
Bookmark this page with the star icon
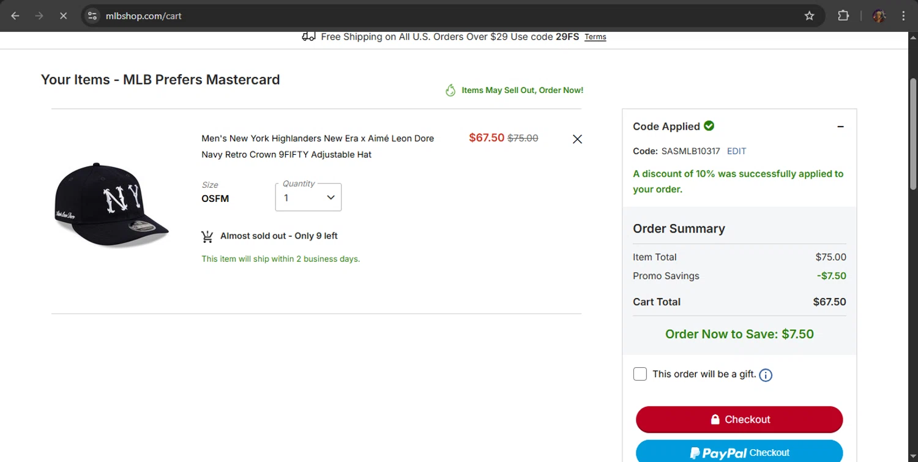click(809, 16)
